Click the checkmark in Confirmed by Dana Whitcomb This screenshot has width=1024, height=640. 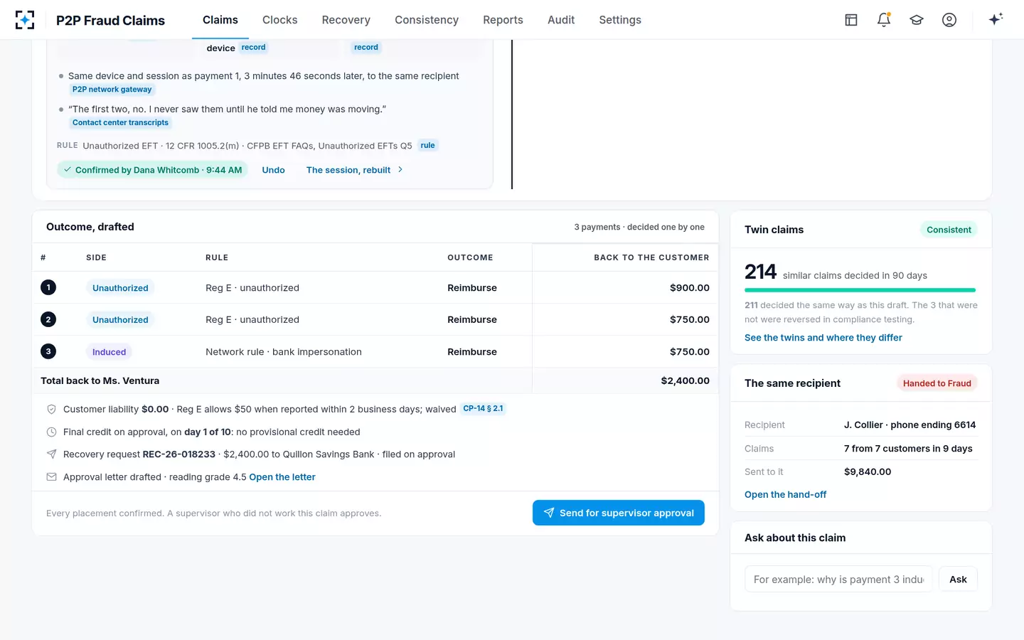click(x=68, y=170)
